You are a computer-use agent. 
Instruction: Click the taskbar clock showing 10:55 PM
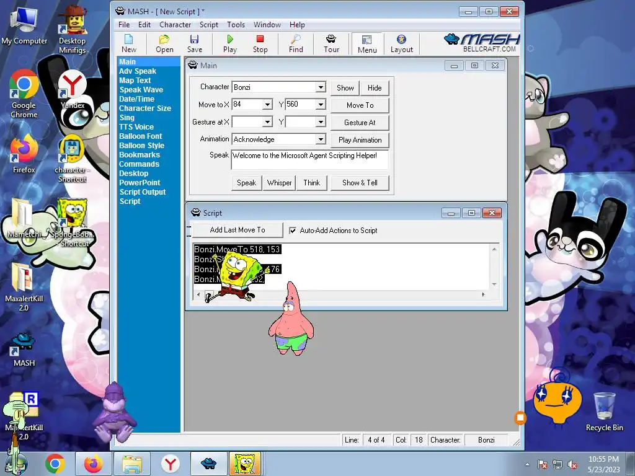pos(603,459)
